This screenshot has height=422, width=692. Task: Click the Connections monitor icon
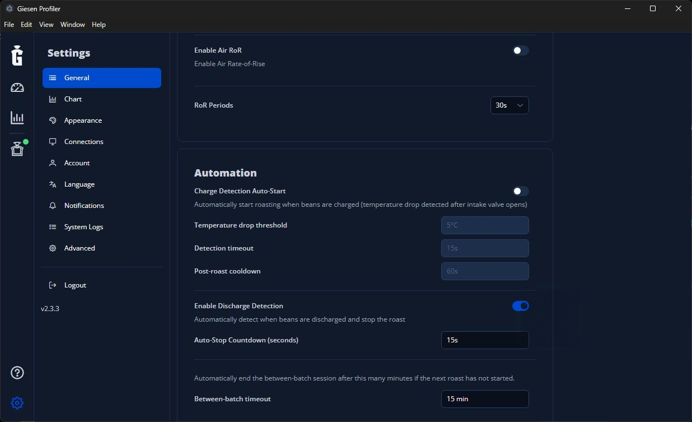[53, 142]
